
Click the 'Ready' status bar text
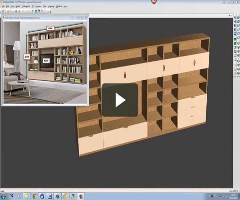pyautogui.click(x=2, y=191)
